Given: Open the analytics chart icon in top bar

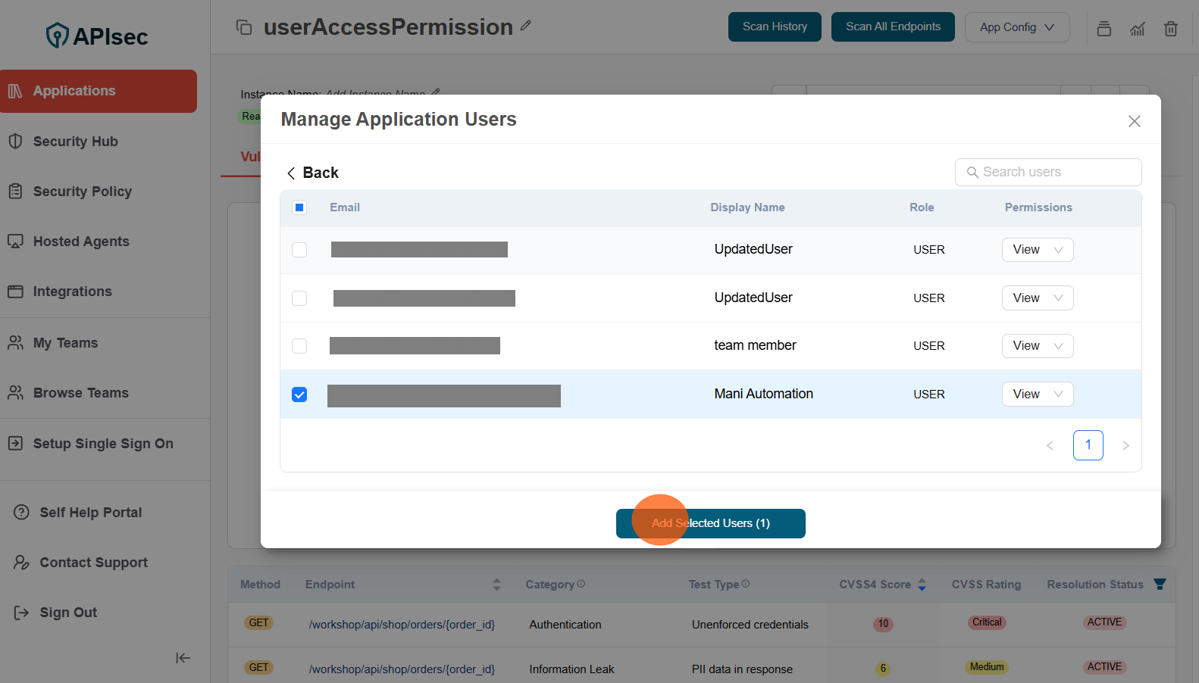Looking at the screenshot, I should 1137,29.
